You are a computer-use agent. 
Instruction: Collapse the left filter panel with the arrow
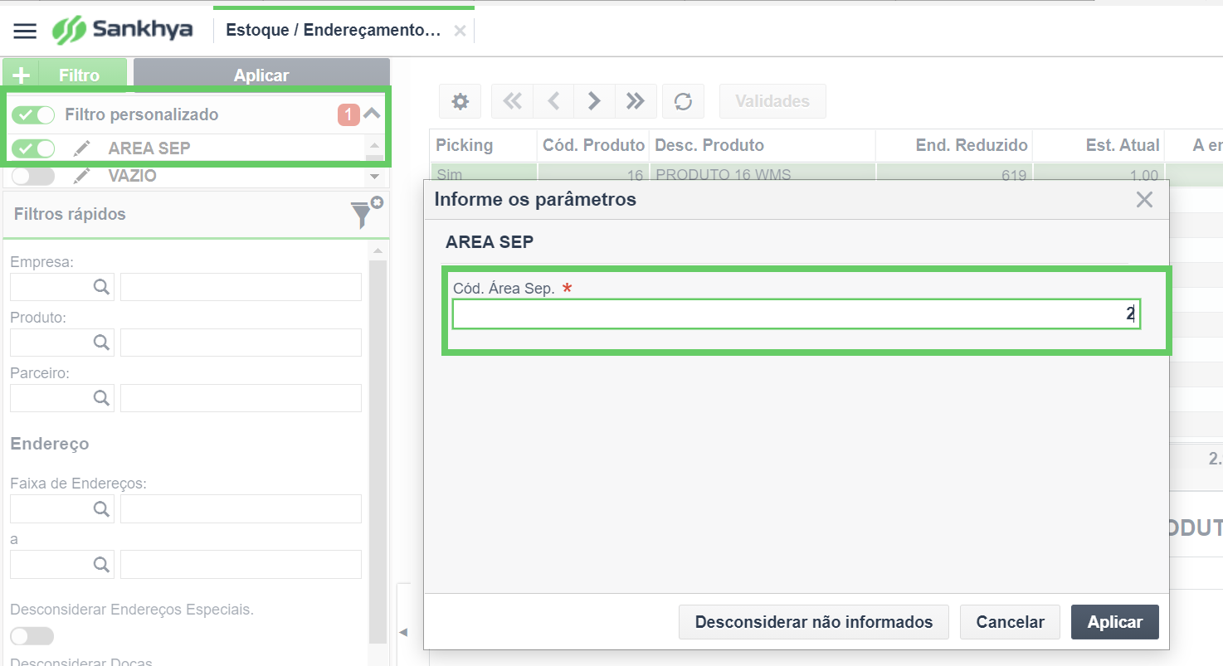coord(403,632)
